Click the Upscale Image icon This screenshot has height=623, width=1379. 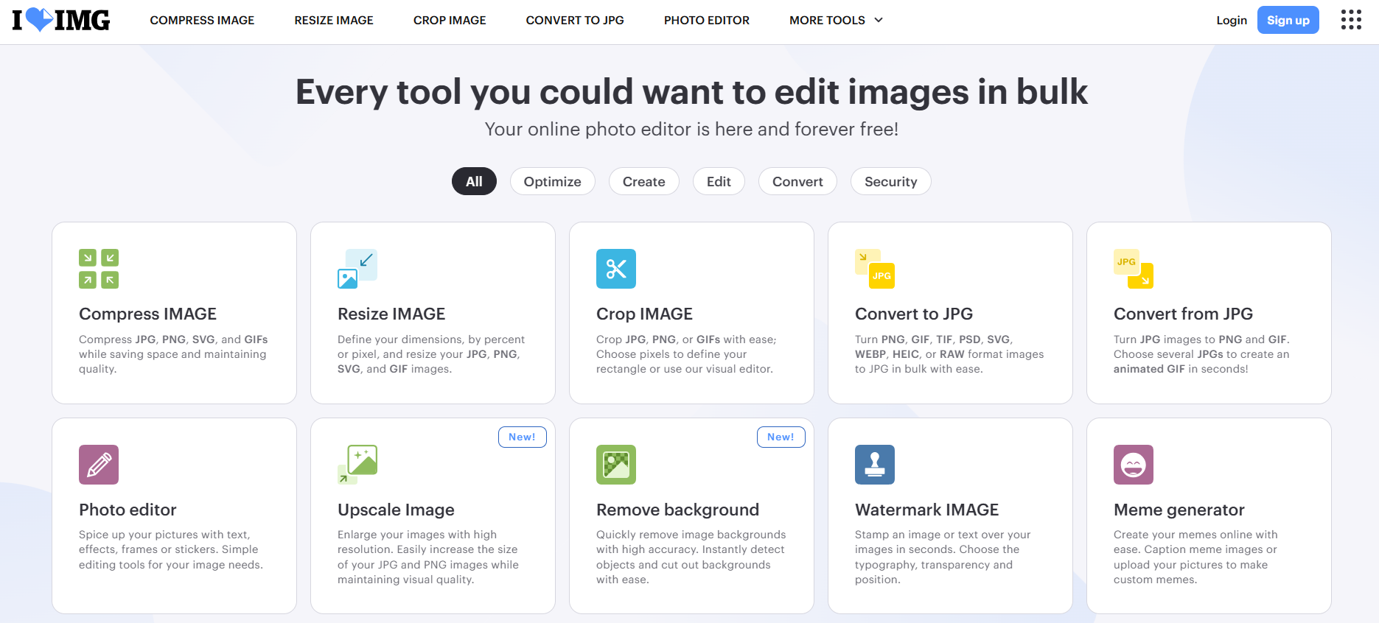coord(357,465)
